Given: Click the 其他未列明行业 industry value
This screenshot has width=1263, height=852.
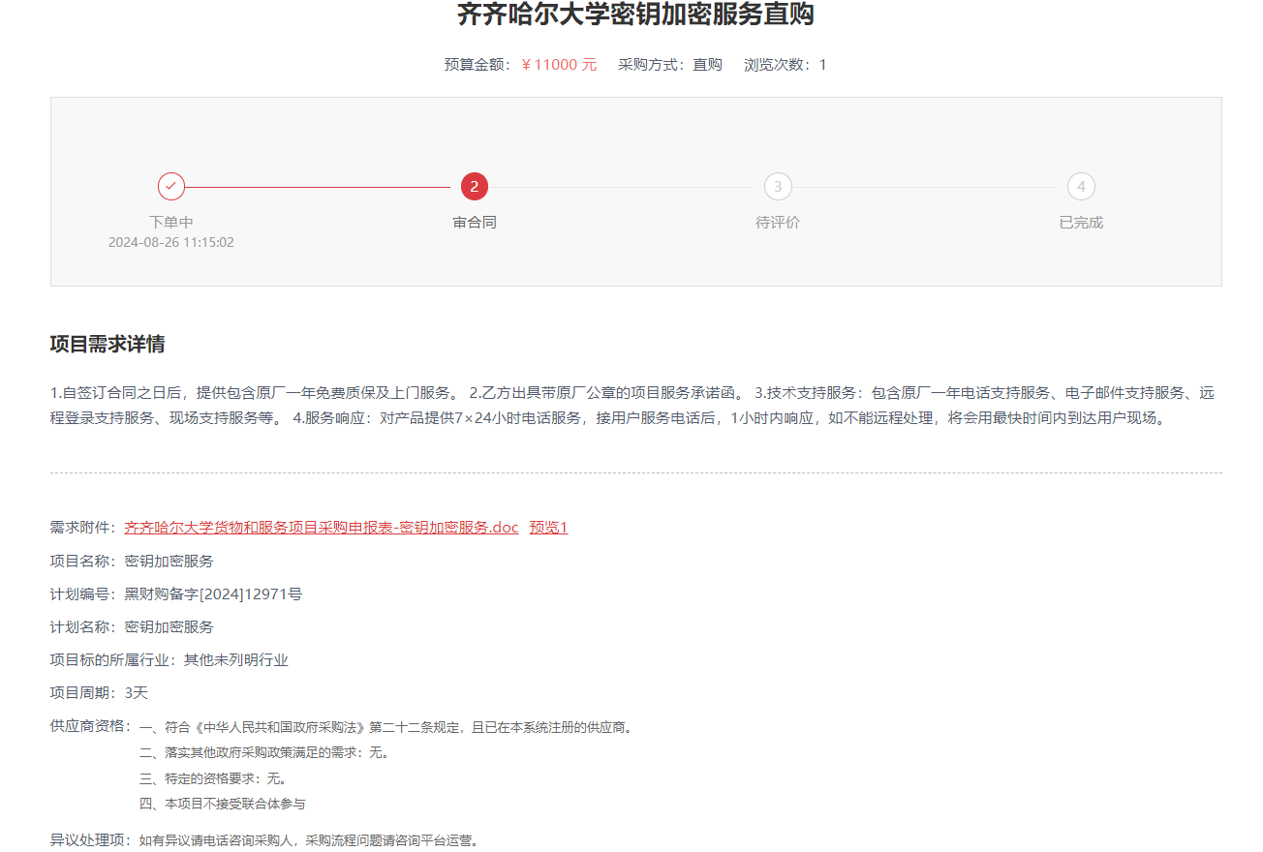Looking at the screenshot, I should point(236,660).
